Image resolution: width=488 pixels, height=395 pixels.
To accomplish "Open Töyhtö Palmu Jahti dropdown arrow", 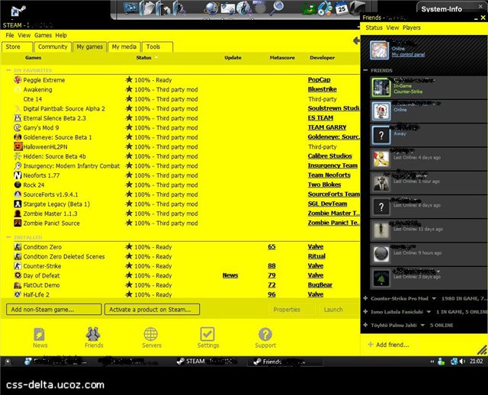I will [422, 326].
